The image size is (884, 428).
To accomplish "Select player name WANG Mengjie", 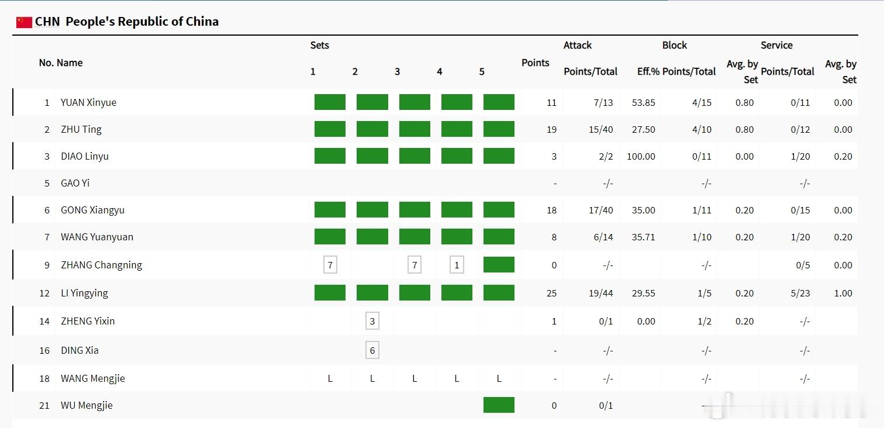I will coord(93,378).
